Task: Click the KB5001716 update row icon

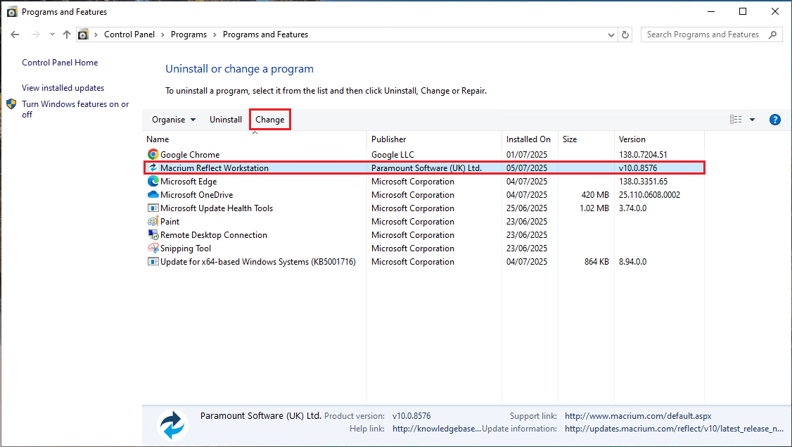Action: click(x=153, y=261)
